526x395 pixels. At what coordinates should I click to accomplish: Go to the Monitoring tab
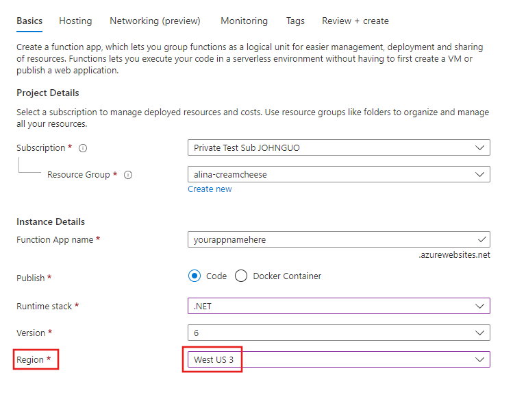(244, 21)
